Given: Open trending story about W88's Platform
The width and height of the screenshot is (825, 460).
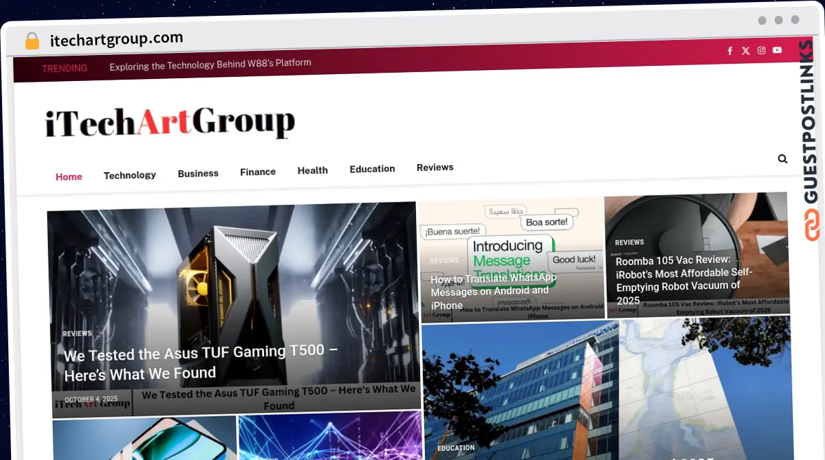Looking at the screenshot, I should (x=210, y=65).
